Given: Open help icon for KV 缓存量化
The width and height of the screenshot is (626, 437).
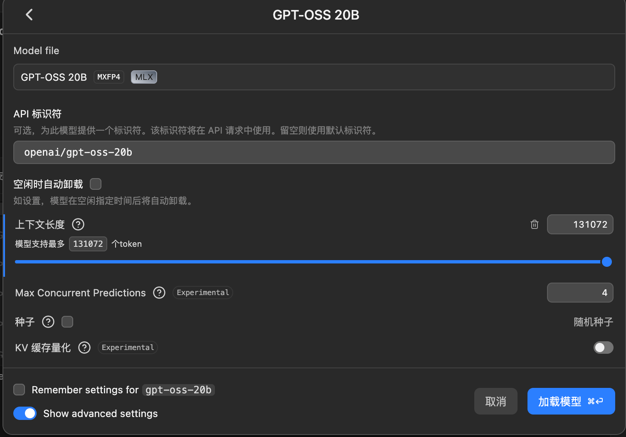Looking at the screenshot, I should pos(84,348).
